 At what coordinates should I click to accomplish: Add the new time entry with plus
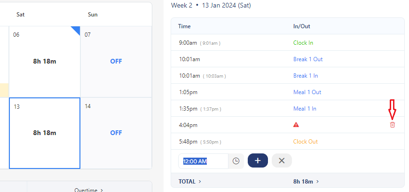[258, 160]
